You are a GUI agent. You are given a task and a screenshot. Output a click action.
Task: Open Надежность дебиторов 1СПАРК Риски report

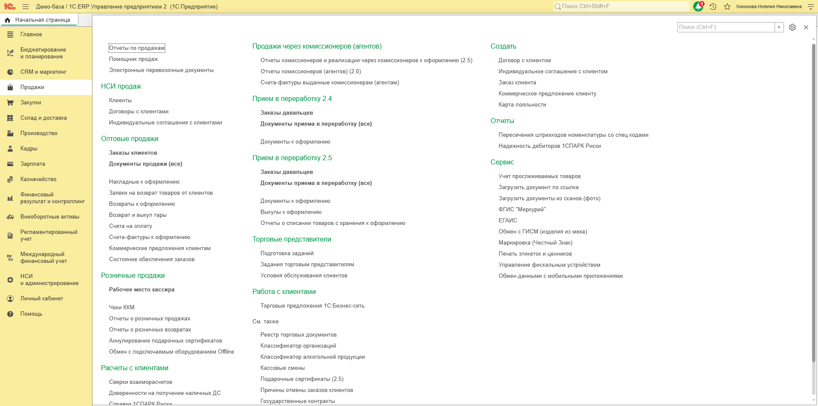point(550,146)
